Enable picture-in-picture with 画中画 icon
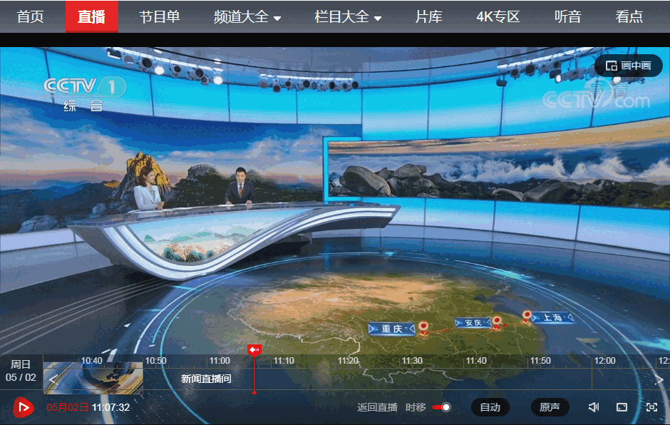670x425 pixels. click(x=628, y=65)
